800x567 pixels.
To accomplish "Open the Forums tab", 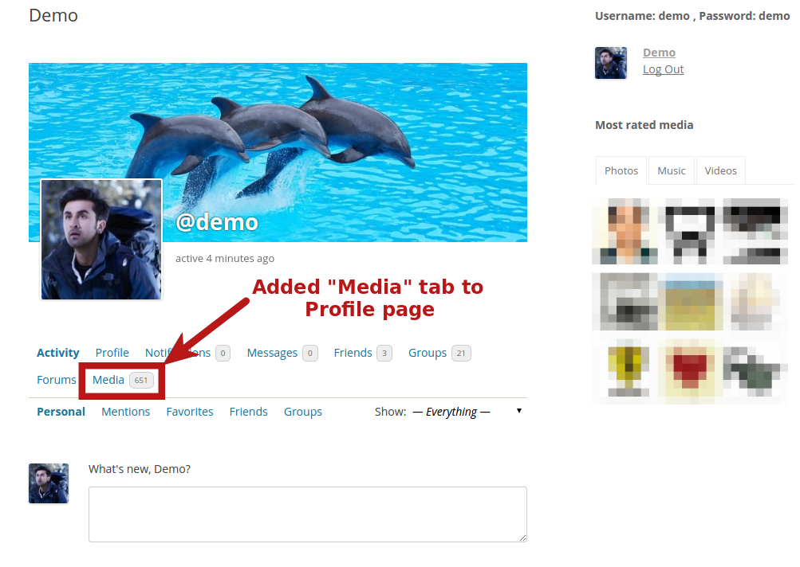I will click(57, 380).
